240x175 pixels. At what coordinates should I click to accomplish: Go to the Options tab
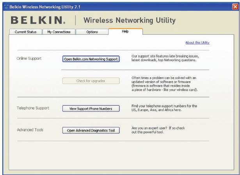[92, 32]
